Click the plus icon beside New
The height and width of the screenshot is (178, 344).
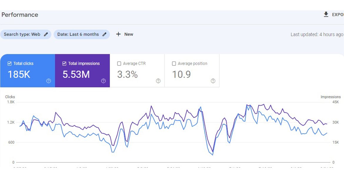pos(118,34)
